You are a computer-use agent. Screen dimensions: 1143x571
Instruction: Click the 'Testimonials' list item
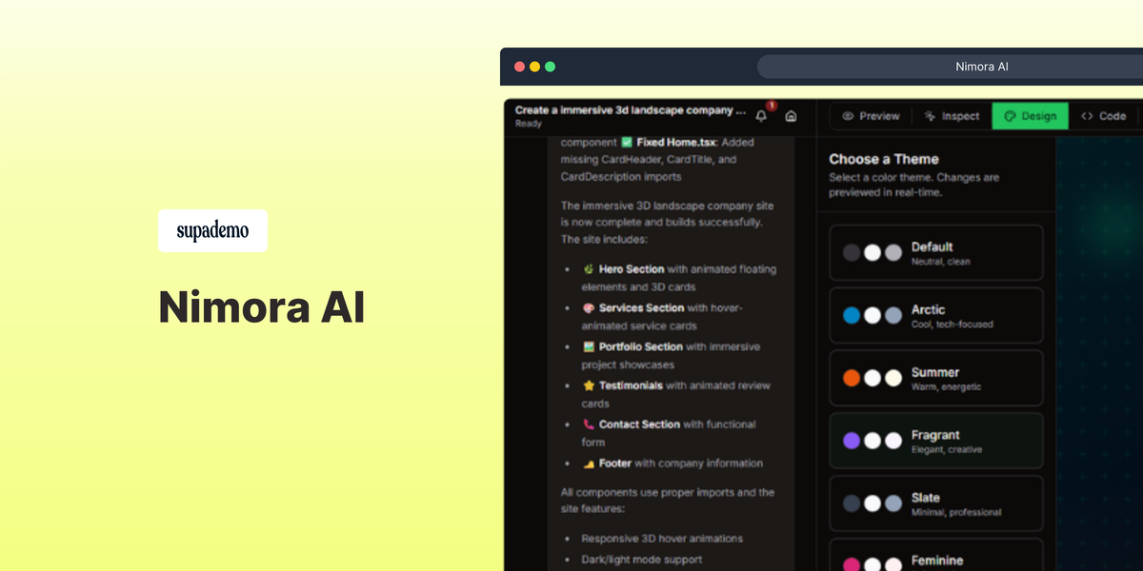click(x=676, y=395)
